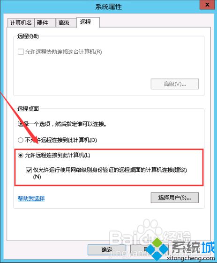This screenshot has width=217, height=263.
Task: Click the 高级(V)... button in 远程协助
Action: (x=174, y=84)
